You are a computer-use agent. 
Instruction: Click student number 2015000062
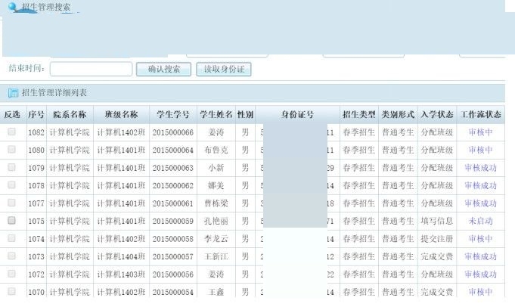pyautogui.click(x=172, y=185)
